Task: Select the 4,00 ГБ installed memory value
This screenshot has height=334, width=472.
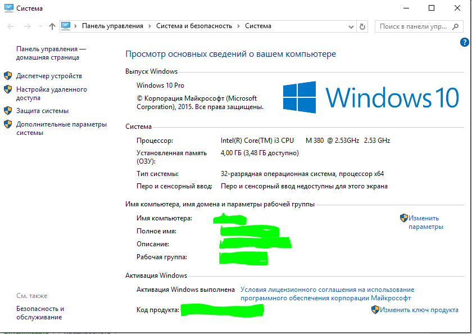Action: pyautogui.click(x=260, y=153)
